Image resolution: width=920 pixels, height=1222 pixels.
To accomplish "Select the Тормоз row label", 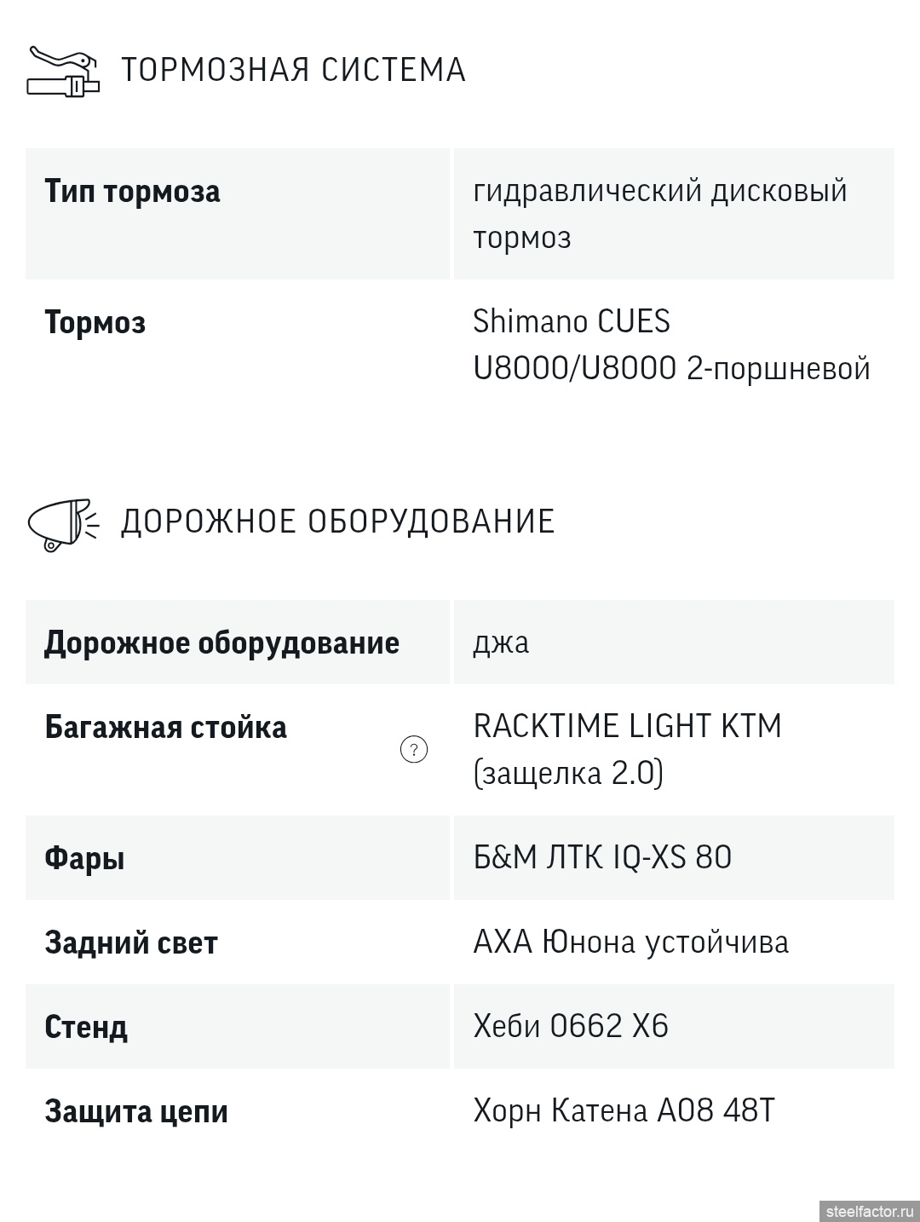I will (x=95, y=322).
